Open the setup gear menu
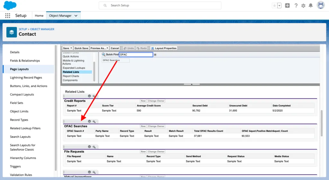Viewport: 329px width, 180px height. tap(303, 6)
